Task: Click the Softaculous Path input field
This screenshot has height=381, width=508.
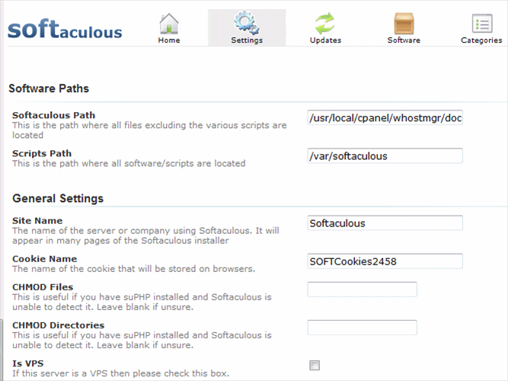Action: click(x=385, y=118)
